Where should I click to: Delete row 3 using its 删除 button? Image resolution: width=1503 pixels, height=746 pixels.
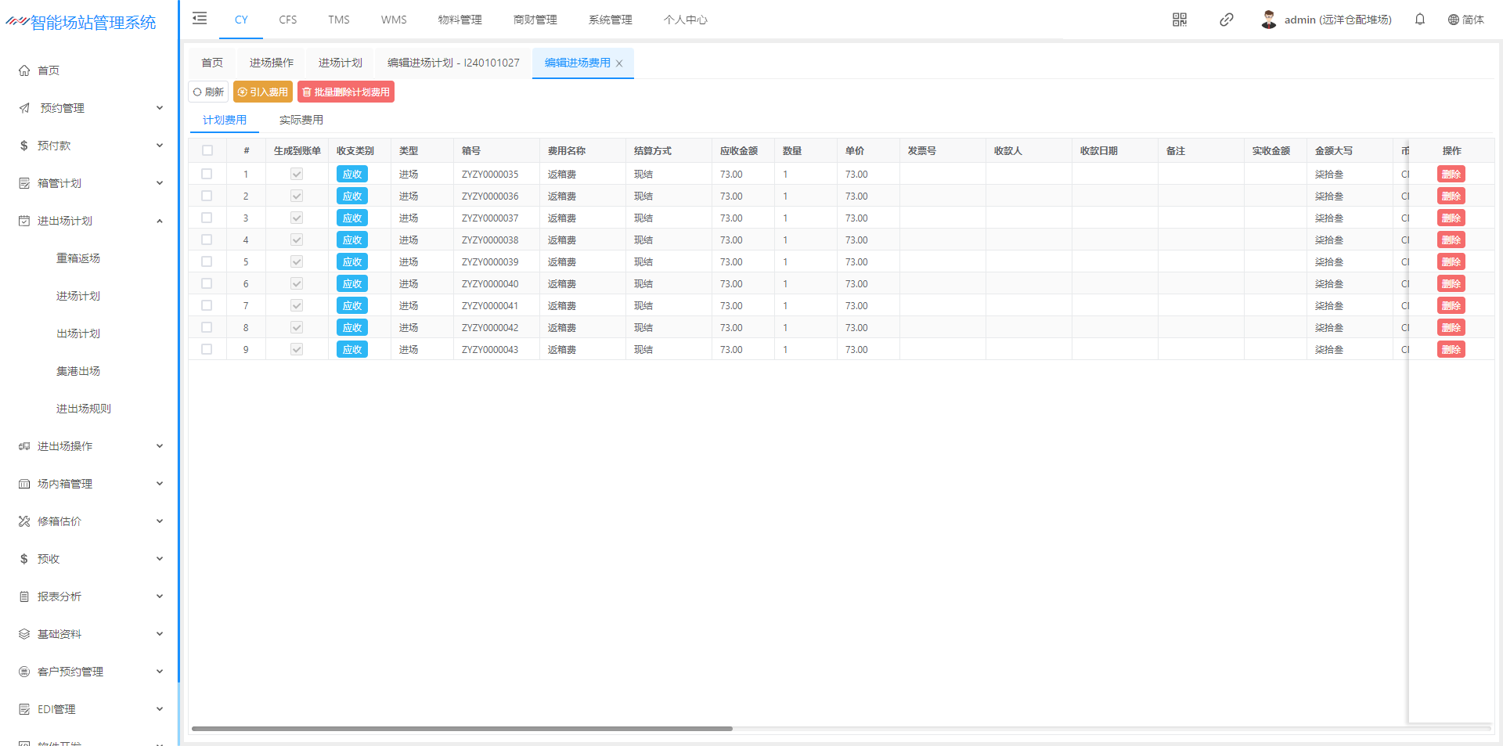pyautogui.click(x=1451, y=218)
